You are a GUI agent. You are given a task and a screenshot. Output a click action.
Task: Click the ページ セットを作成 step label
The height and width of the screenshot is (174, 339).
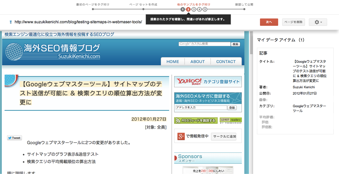click(x=143, y=4)
